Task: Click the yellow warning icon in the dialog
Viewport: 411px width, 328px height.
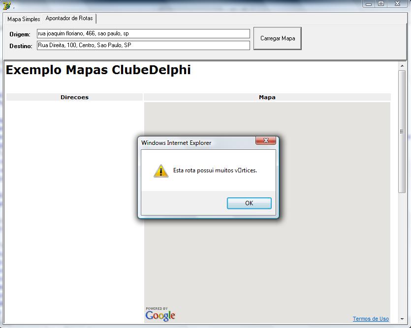Action: point(161,171)
